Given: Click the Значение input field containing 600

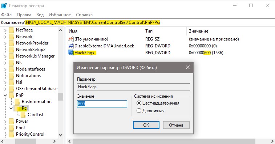Looking at the screenshot, I should (x=102, y=103).
